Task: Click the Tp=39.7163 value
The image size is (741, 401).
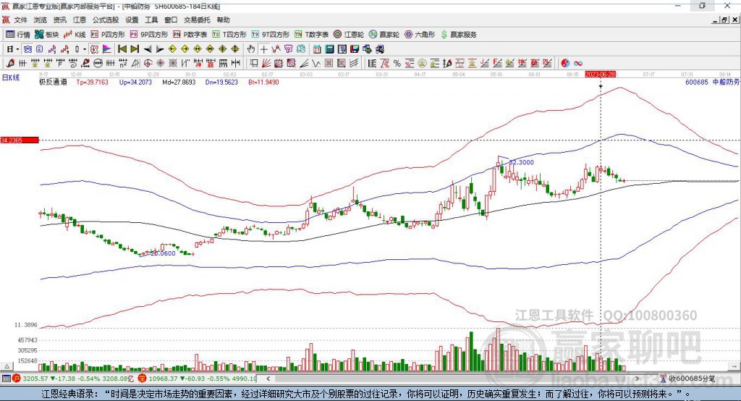Action: tap(92, 82)
